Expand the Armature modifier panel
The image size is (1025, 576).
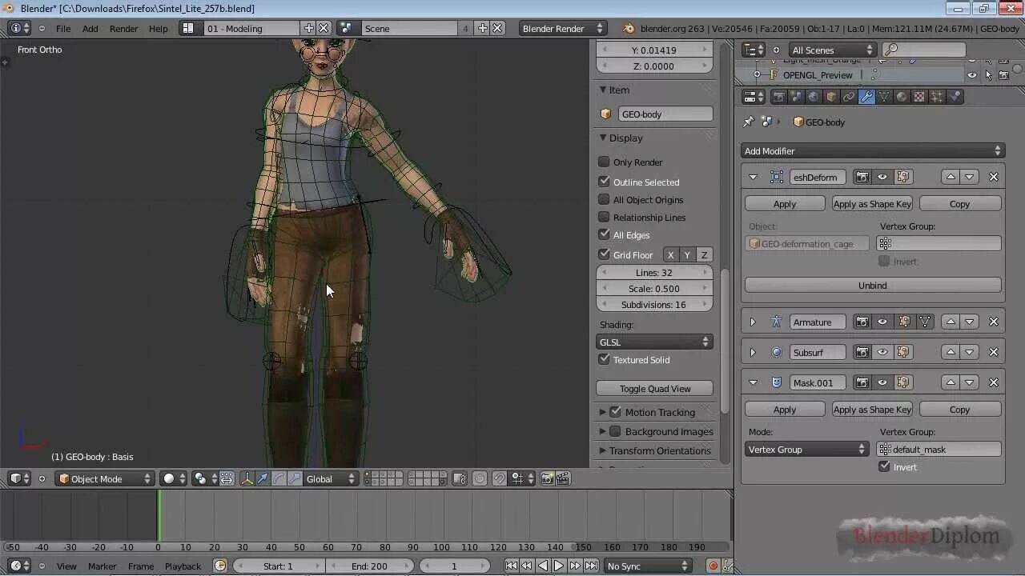click(x=753, y=322)
